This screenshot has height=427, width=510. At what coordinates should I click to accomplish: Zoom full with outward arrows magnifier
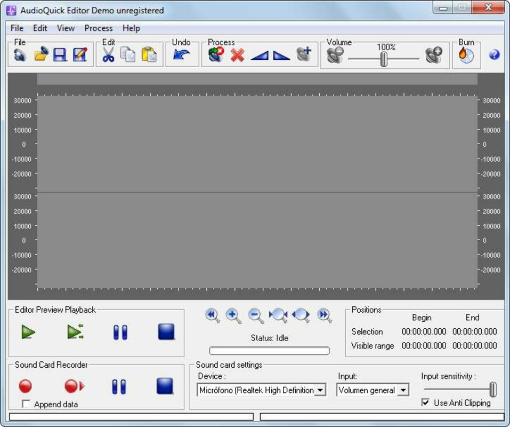[x=301, y=315]
